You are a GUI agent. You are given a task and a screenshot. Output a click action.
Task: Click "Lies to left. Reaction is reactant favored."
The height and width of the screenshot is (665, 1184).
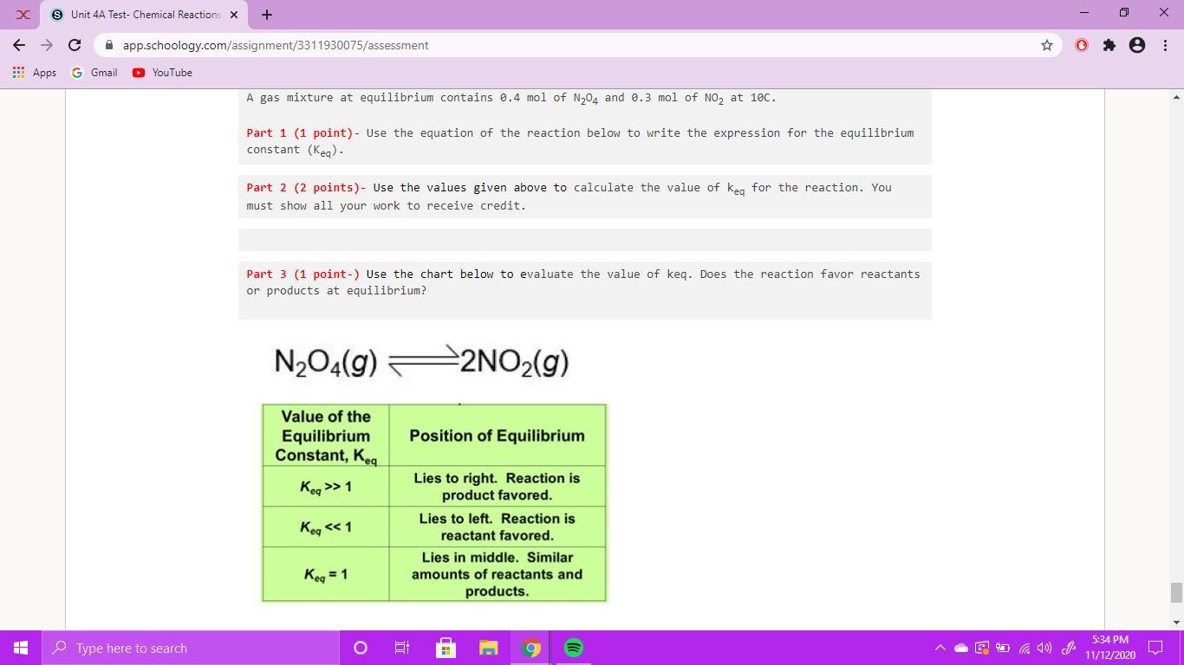click(497, 527)
